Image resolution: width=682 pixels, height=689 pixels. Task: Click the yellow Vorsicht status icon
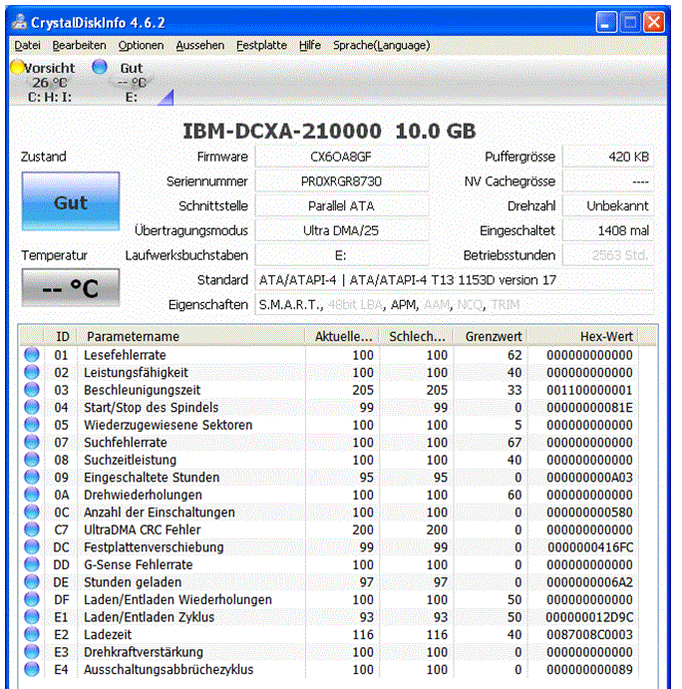(x=18, y=67)
